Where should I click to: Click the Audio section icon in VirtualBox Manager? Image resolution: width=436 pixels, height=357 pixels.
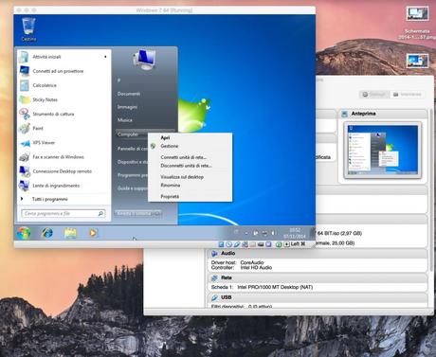coord(214,254)
